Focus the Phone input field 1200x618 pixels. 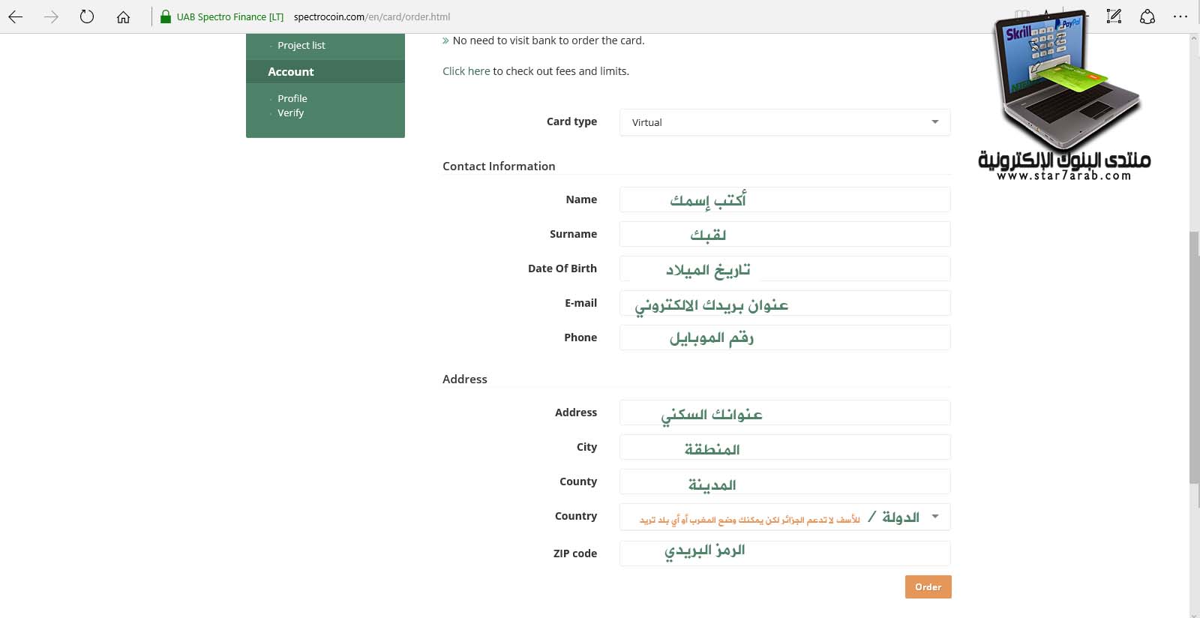point(784,337)
